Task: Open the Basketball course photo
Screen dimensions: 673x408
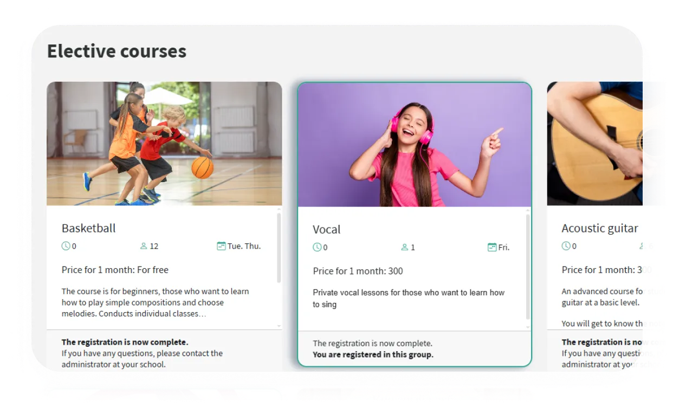Action: [164, 144]
